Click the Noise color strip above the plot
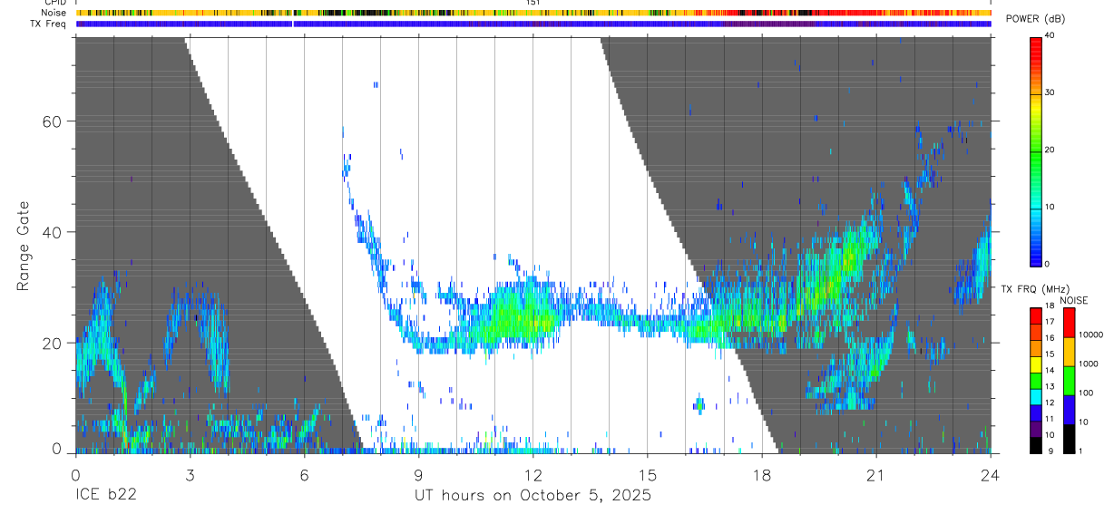The image size is (1114, 514). click(533, 13)
